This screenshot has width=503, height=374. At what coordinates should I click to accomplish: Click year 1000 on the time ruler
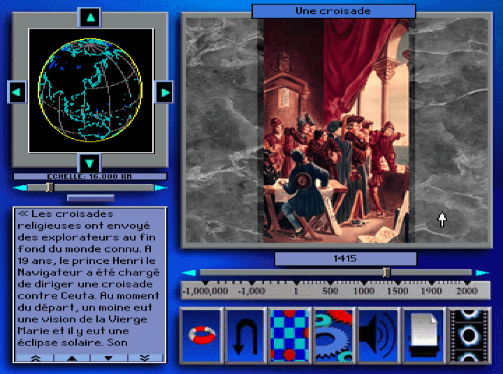coord(364,291)
